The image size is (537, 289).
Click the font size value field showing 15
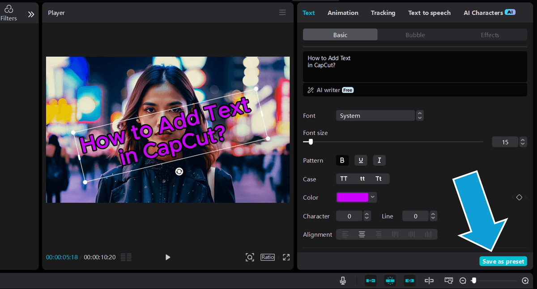click(505, 142)
